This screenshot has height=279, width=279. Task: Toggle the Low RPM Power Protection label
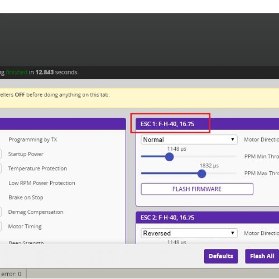coord(42,183)
